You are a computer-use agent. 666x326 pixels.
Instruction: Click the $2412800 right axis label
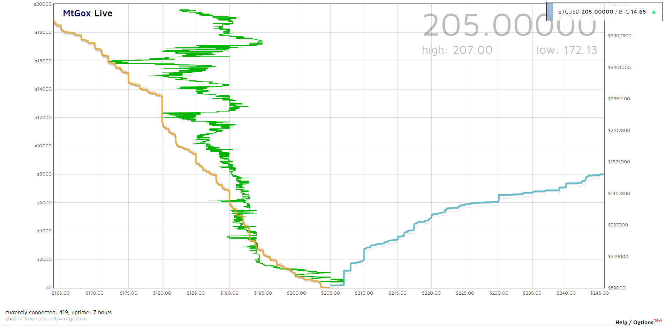(x=619, y=131)
